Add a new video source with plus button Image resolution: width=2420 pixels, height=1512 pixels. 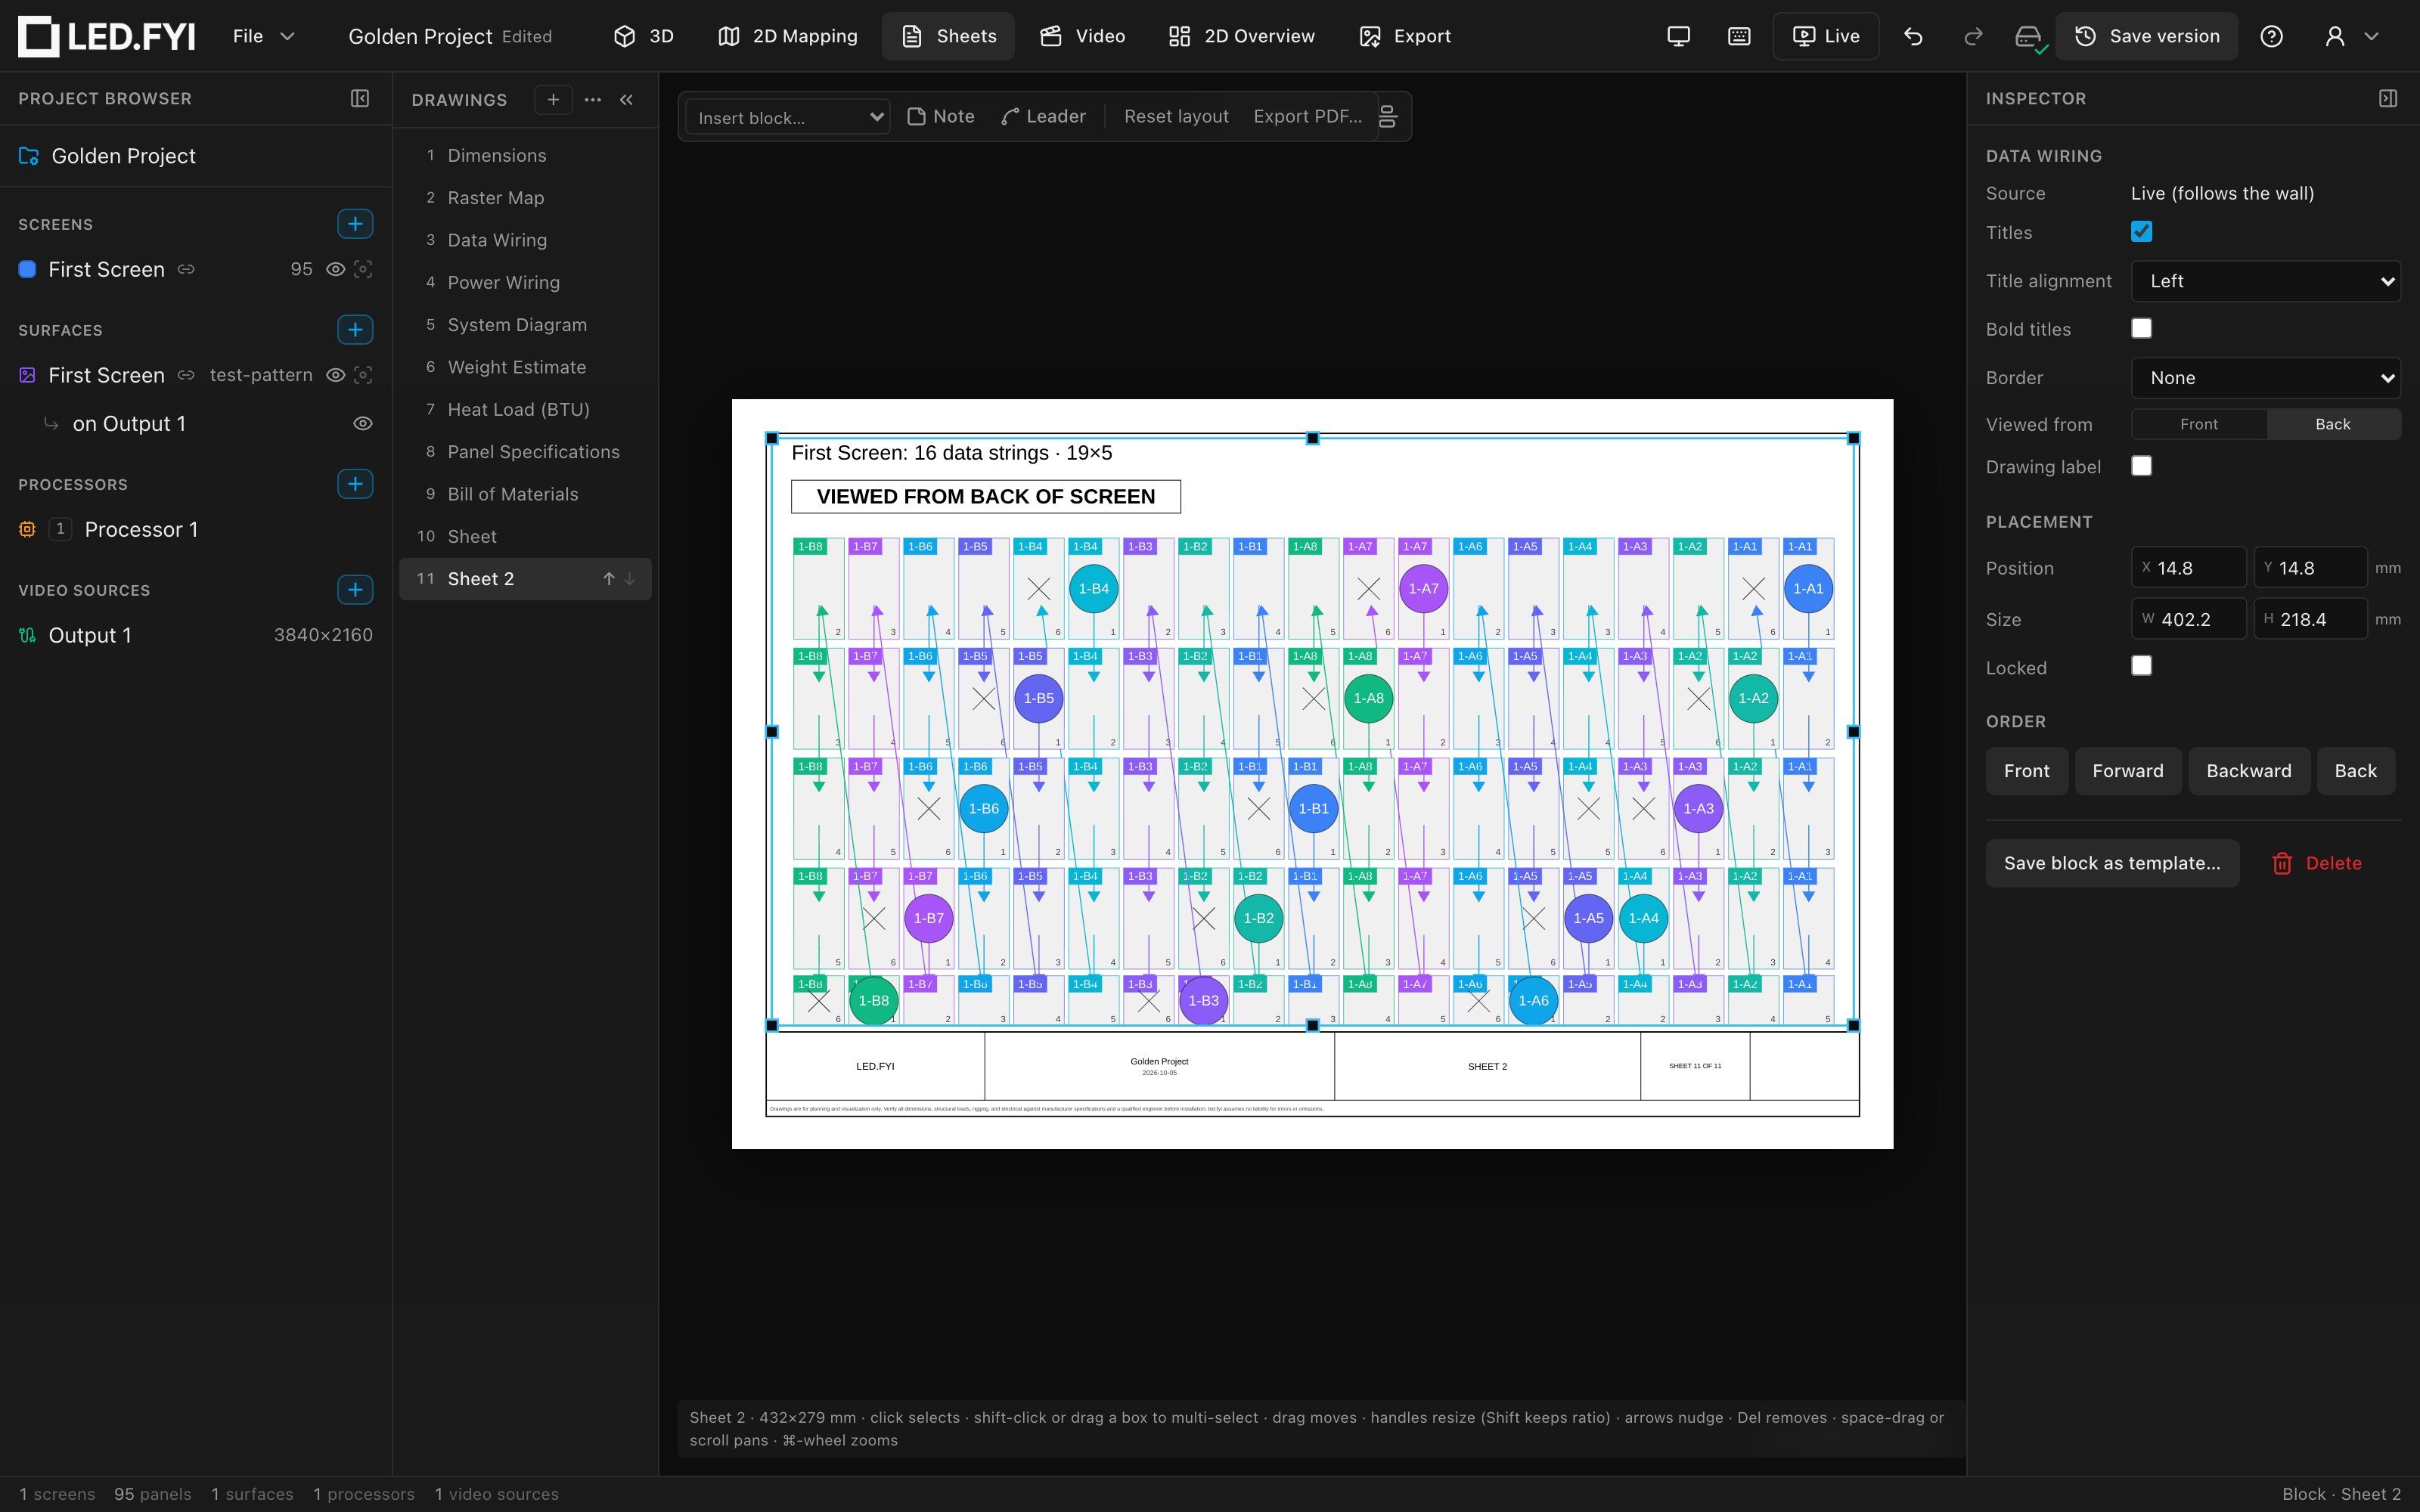[x=355, y=589]
